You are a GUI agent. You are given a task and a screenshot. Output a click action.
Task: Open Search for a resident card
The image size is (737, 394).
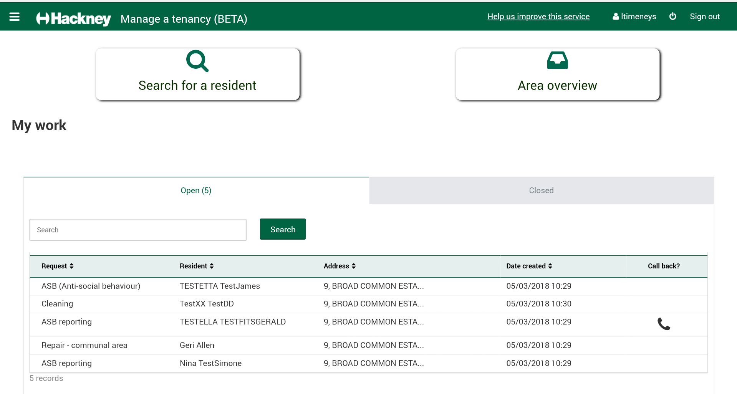click(x=197, y=74)
